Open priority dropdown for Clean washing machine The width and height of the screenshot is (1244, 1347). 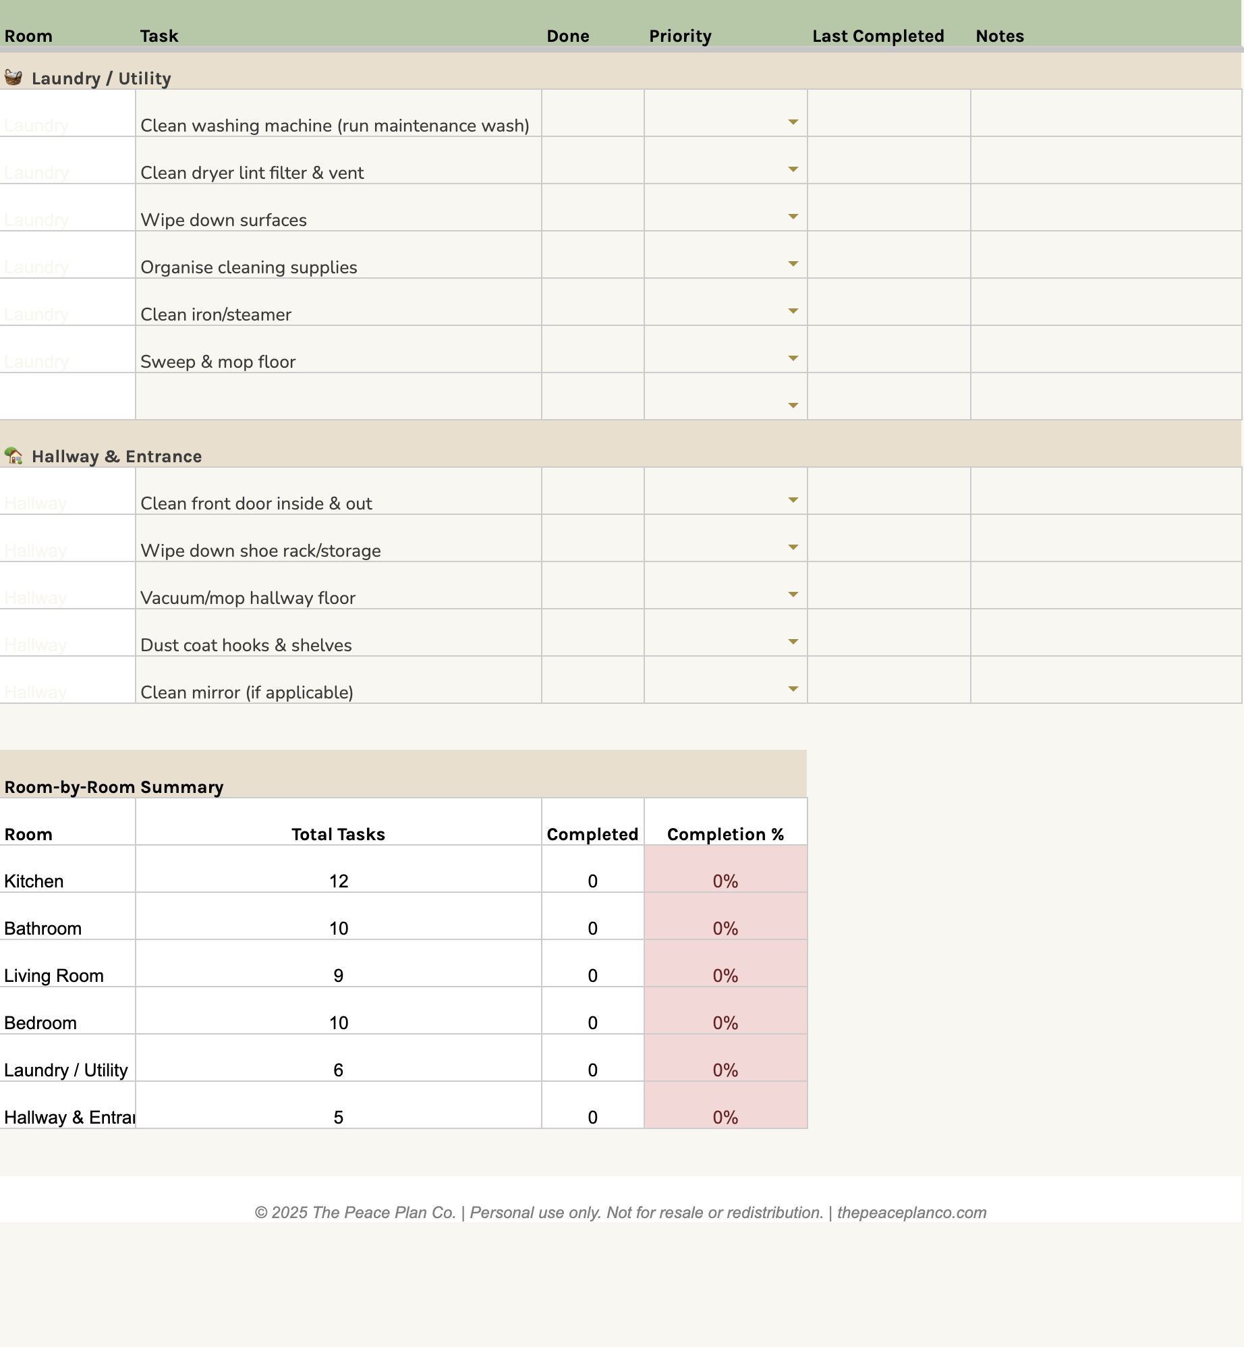(x=793, y=122)
